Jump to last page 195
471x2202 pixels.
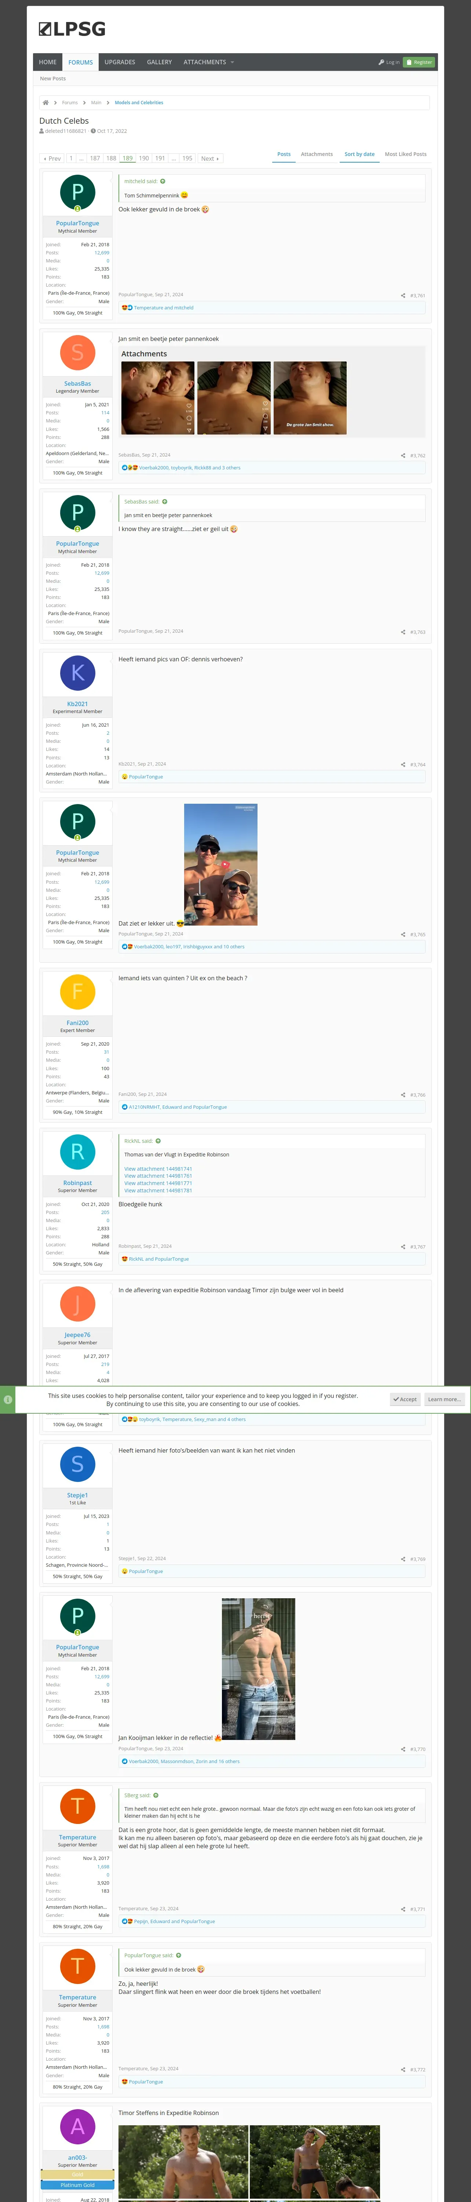(x=187, y=158)
